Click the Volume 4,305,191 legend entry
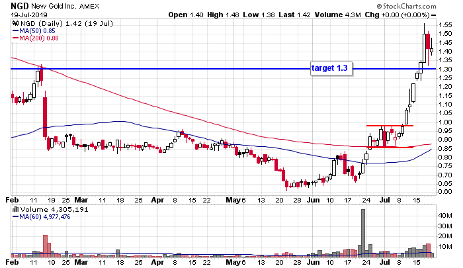This screenshot has height=268, width=463. coord(54,210)
